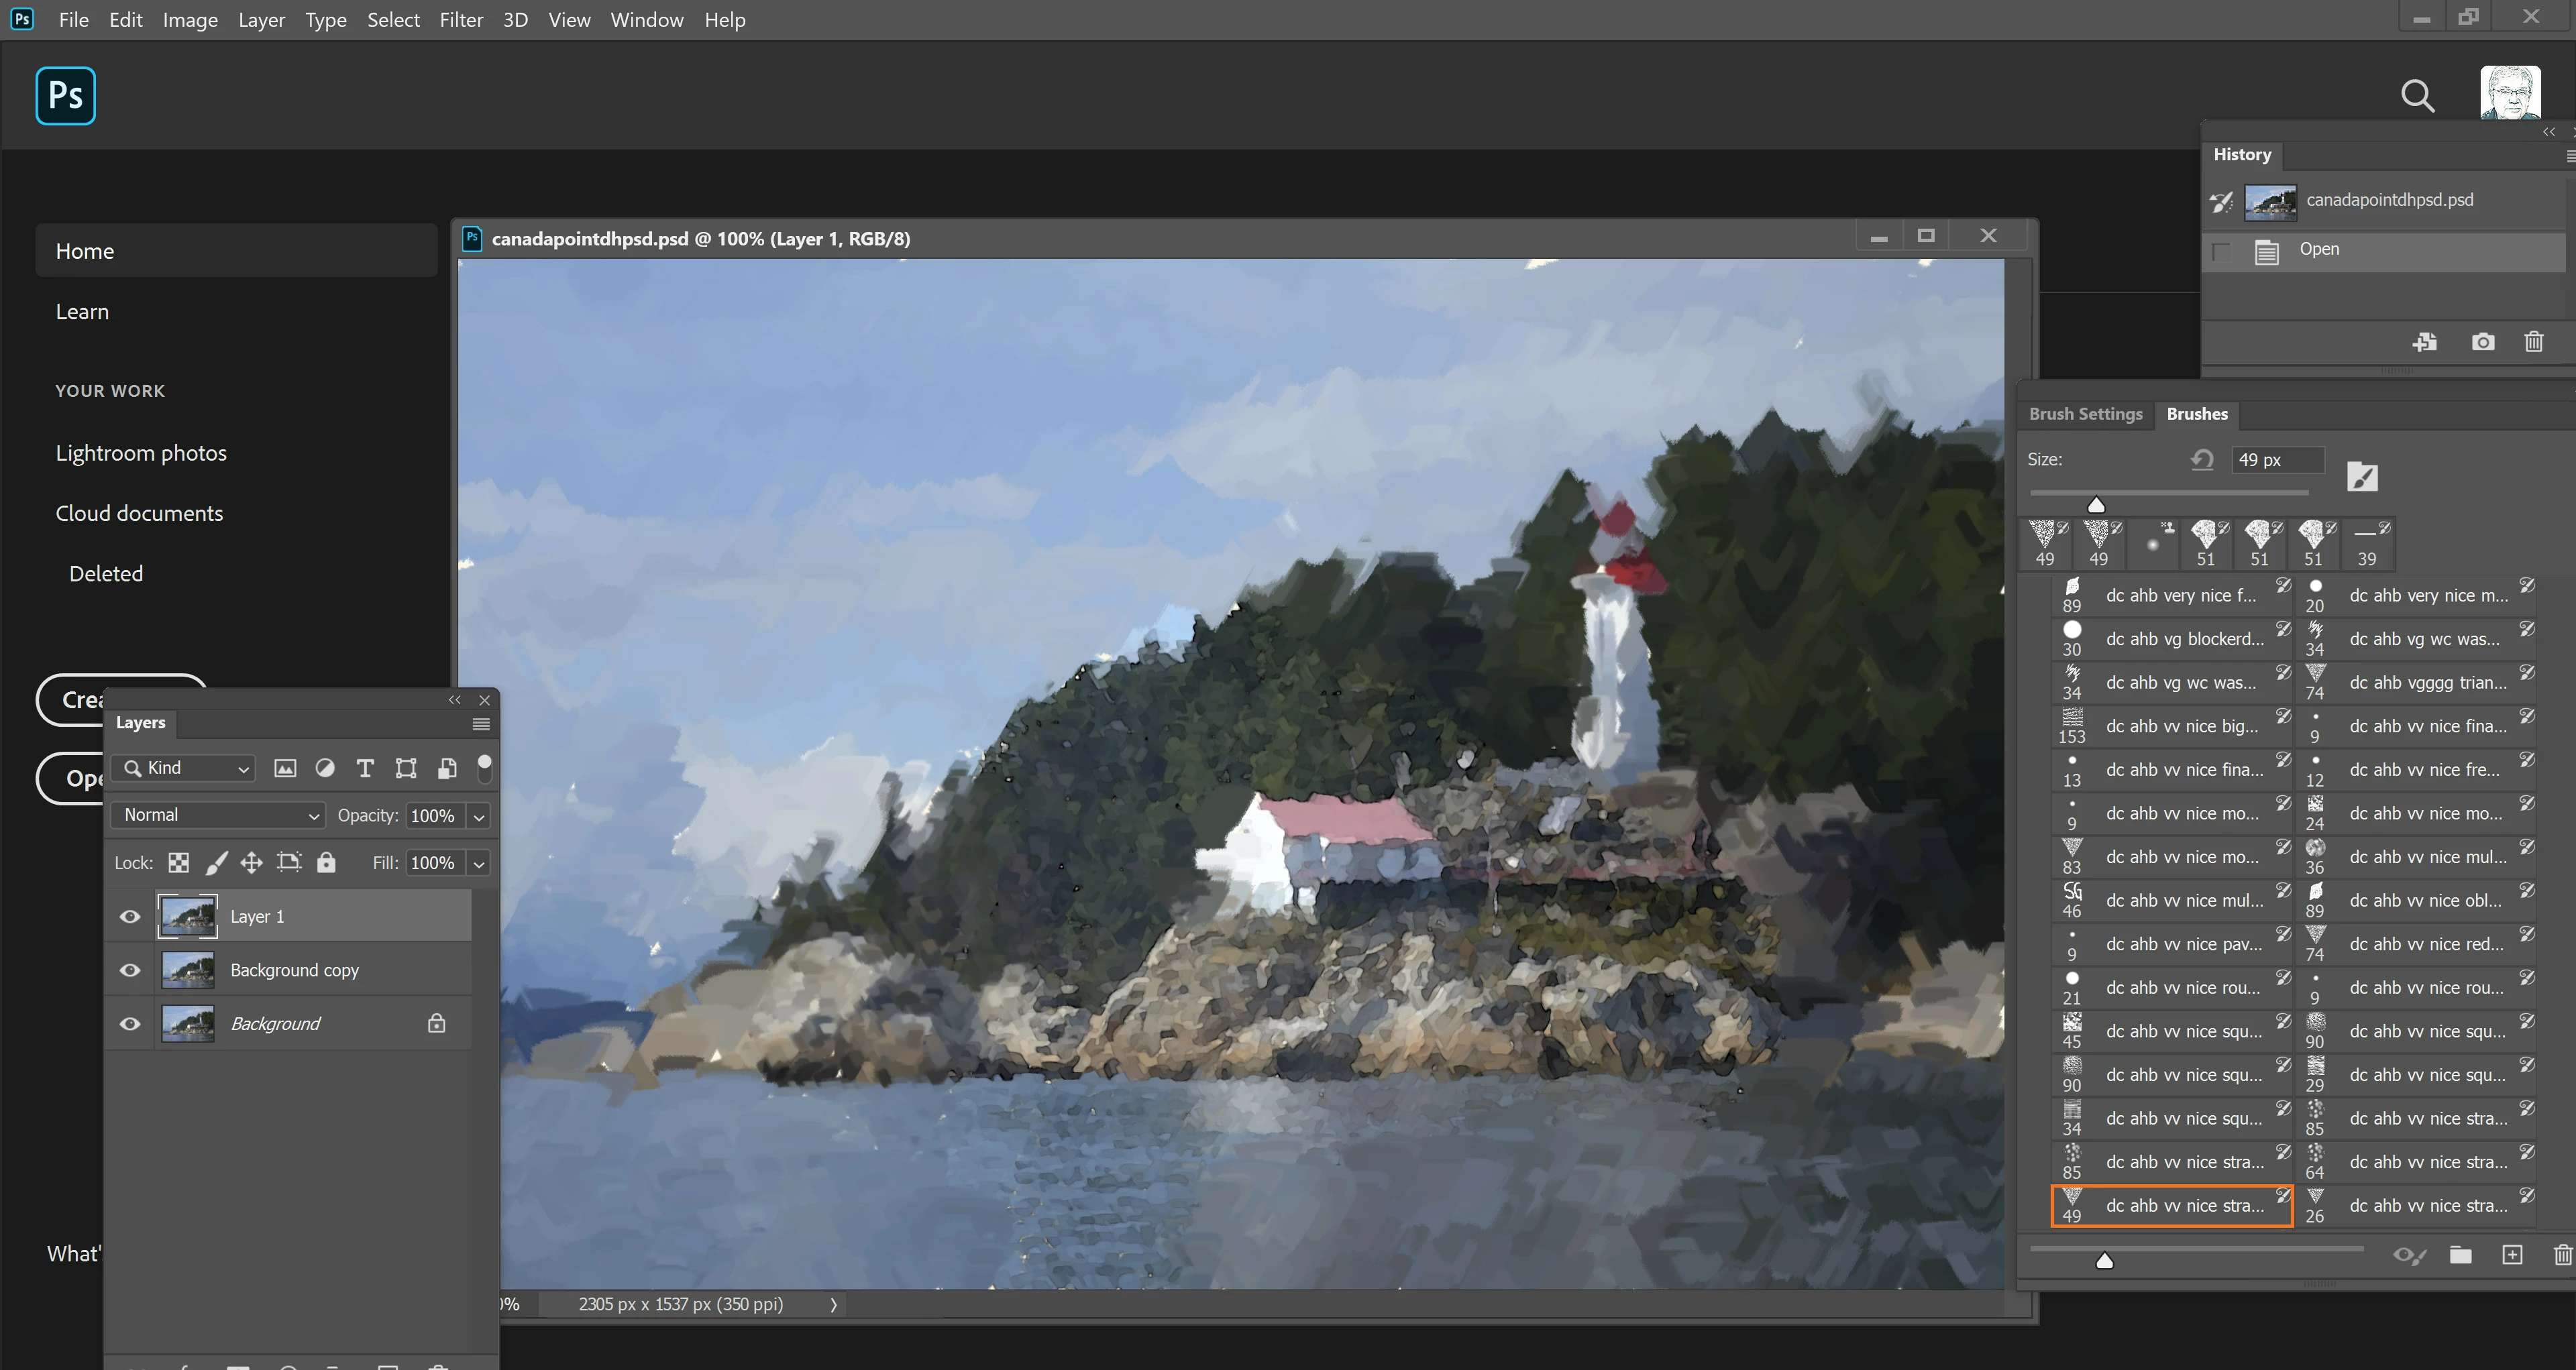Create new document from current state
2576x1370 pixels.
[2425, 342]
